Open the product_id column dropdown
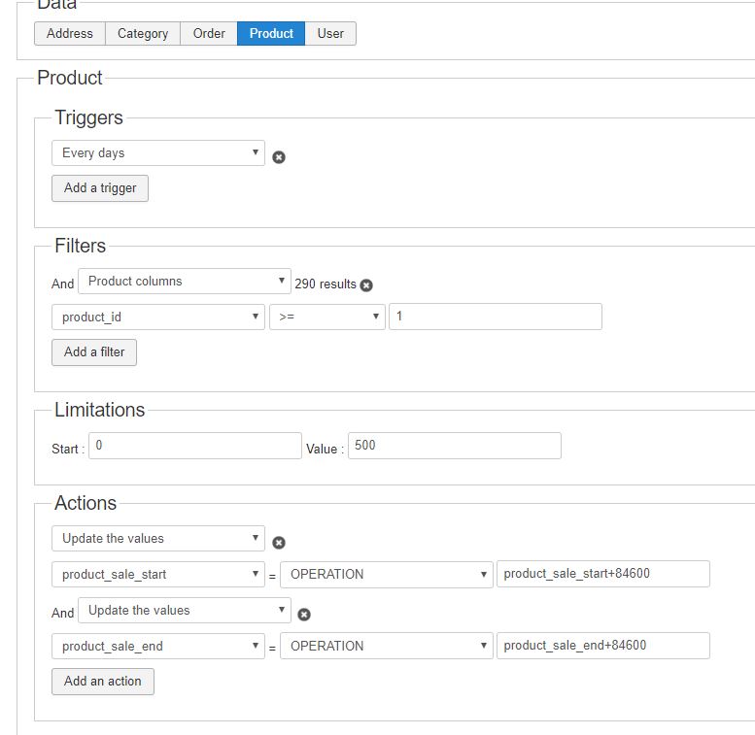This screenshot has width=755, height=735. coord(157,317)
